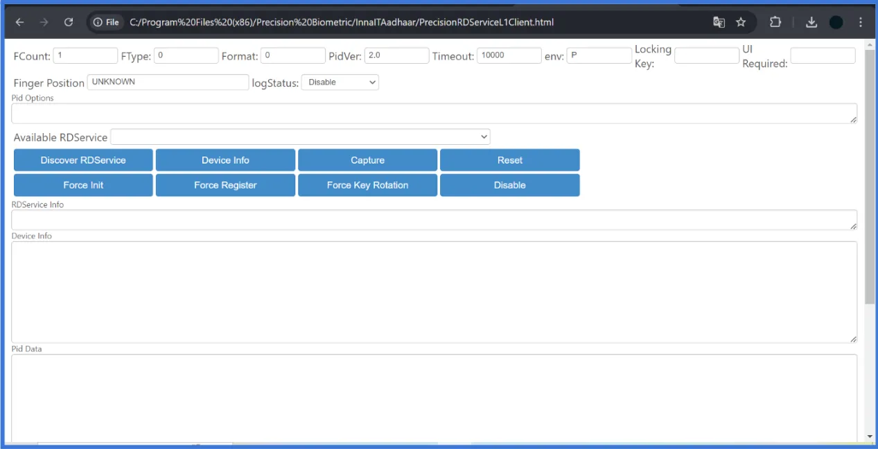The image size is (878, 449).
Task: Click the Device Info text area resize handle
Action: (853, 339)
